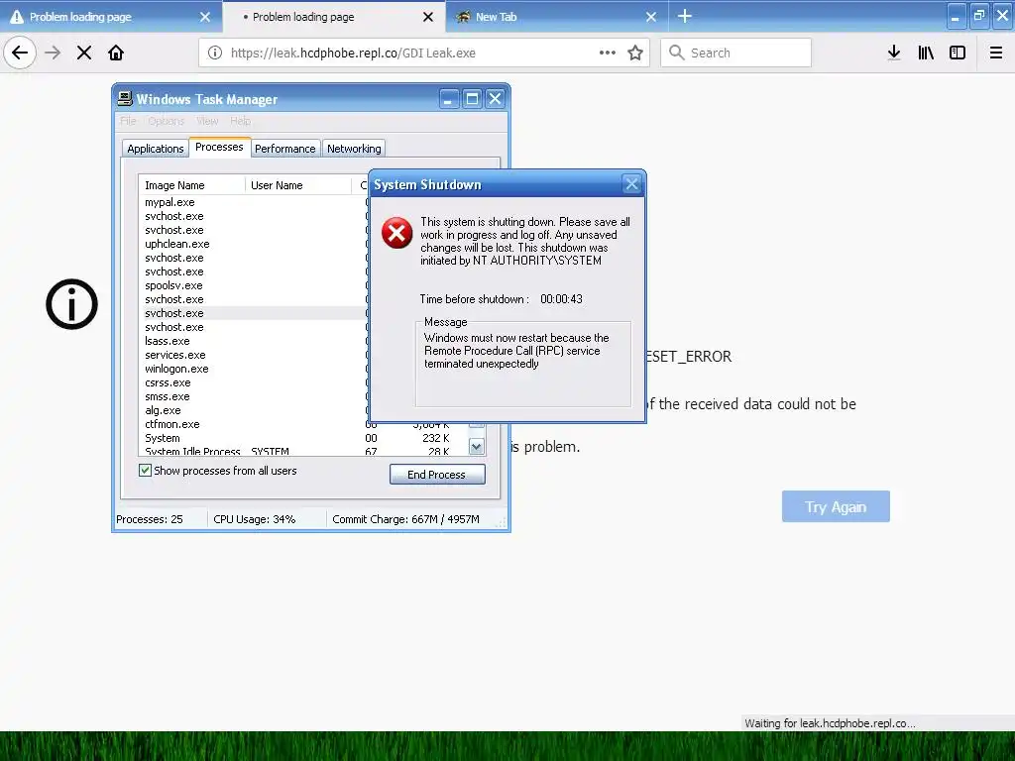This screenshot has height=761, width=1015.
Task: Select smss.exe process row
Action: [x=254, y=396]
